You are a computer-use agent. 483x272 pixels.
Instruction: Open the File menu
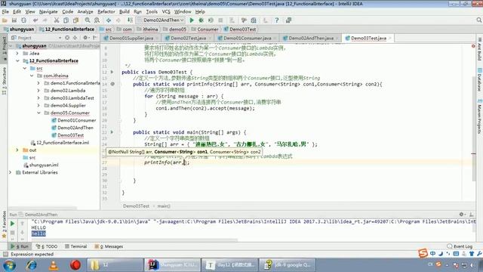(5, 11)
